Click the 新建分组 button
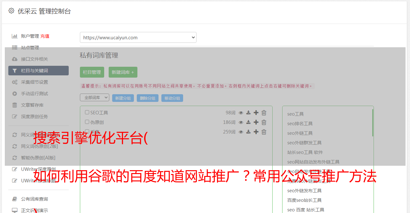 click(x=123, y=98)
